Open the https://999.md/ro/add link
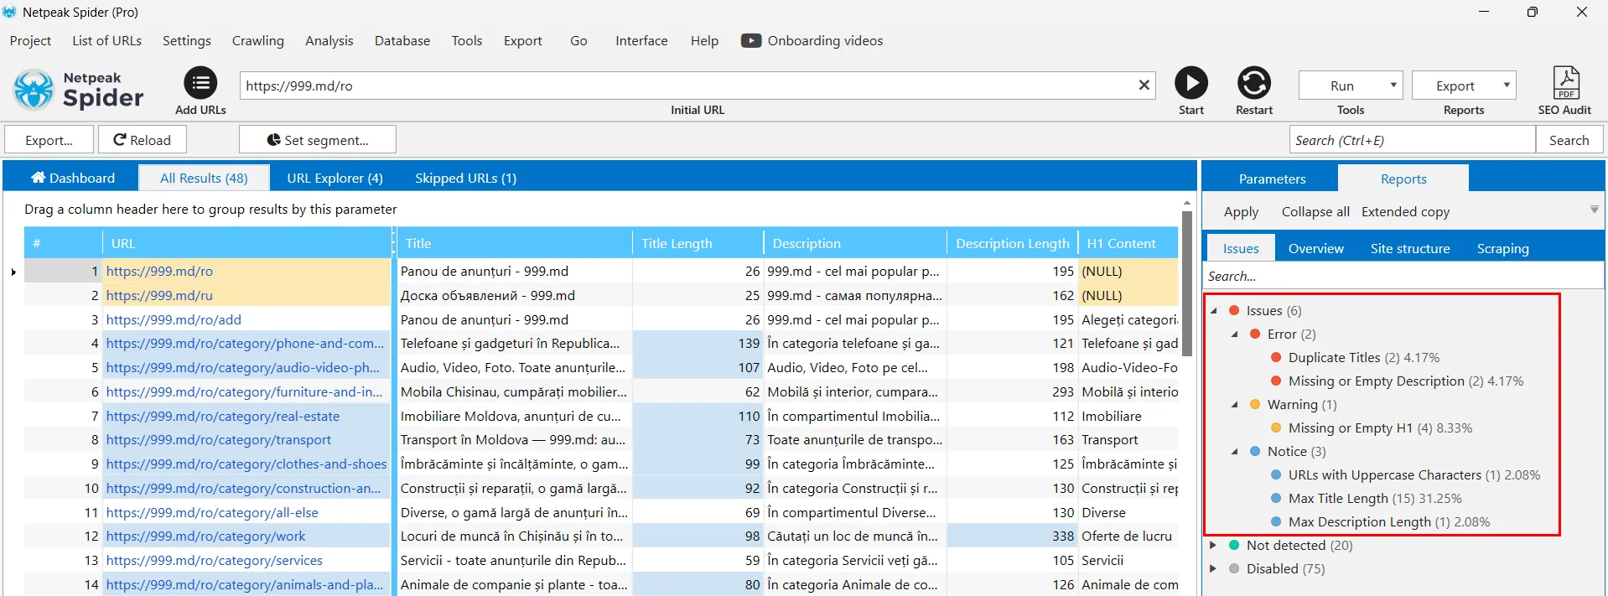This screenshot has width=1608, height=596. 174,319
